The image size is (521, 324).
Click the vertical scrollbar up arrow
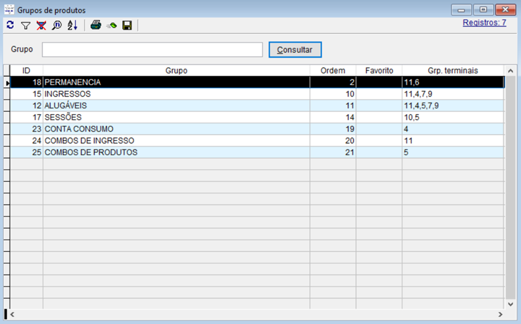[x=510, y=71]
